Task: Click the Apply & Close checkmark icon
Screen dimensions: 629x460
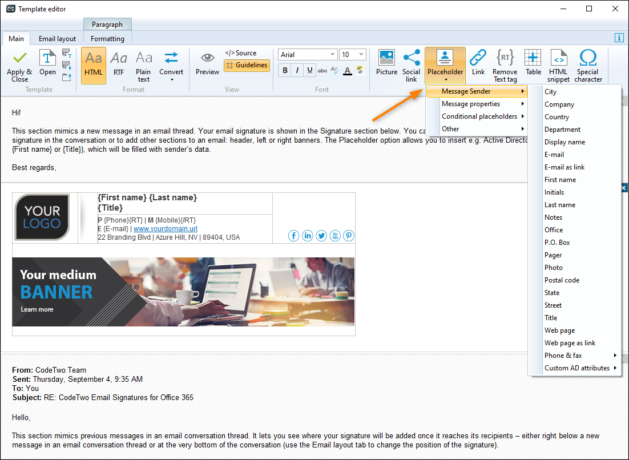Action: click(19, 59)
